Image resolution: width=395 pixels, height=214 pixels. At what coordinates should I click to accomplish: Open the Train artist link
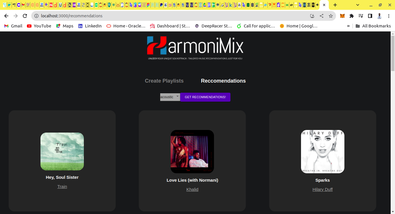[x=62, y=187]
